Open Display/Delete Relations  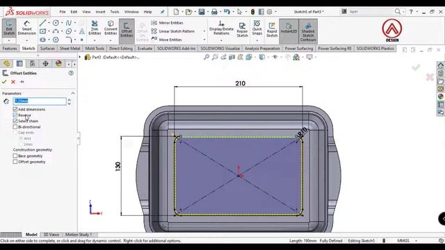coord(221,28)
